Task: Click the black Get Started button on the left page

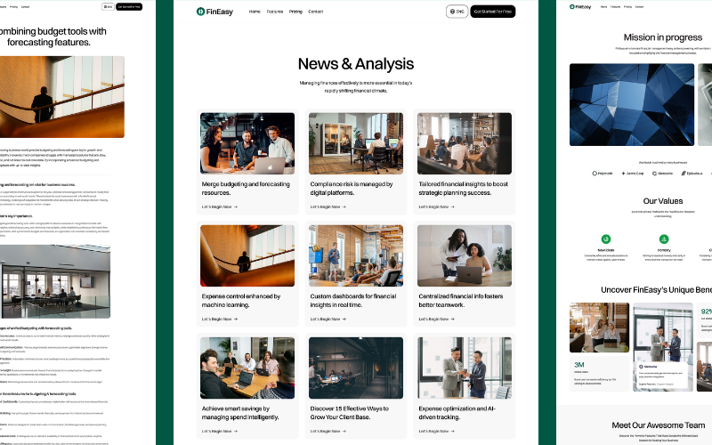Action: [x=129, y=7]
